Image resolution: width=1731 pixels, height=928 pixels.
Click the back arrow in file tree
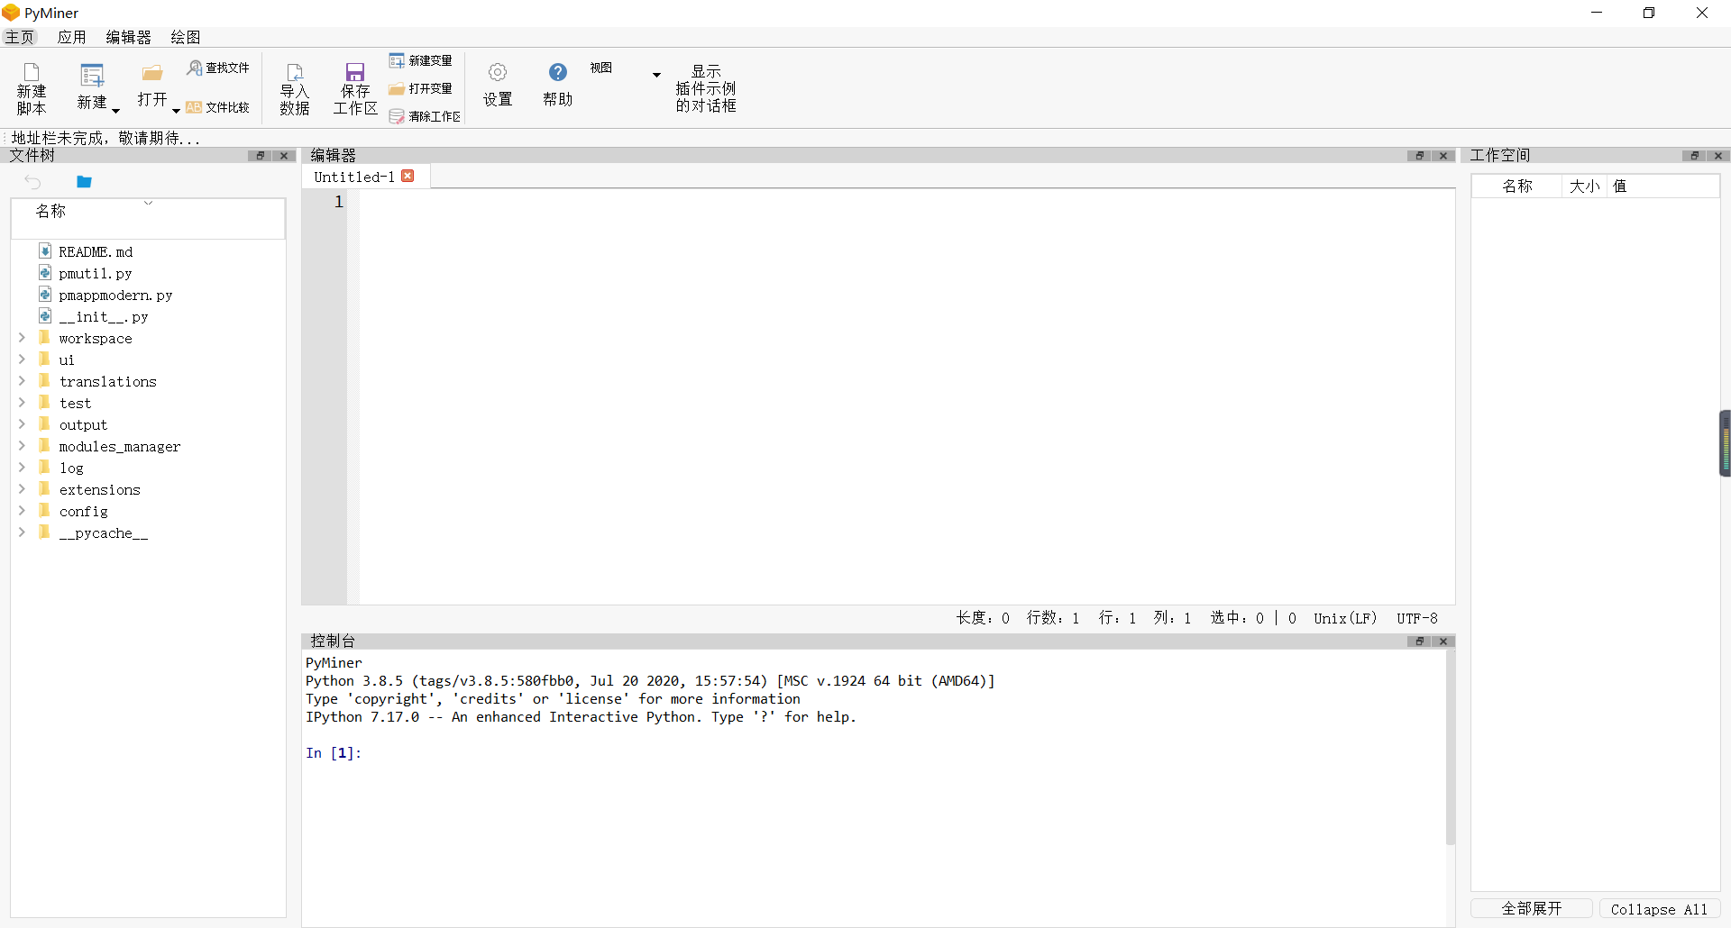[x=33, y=182]
